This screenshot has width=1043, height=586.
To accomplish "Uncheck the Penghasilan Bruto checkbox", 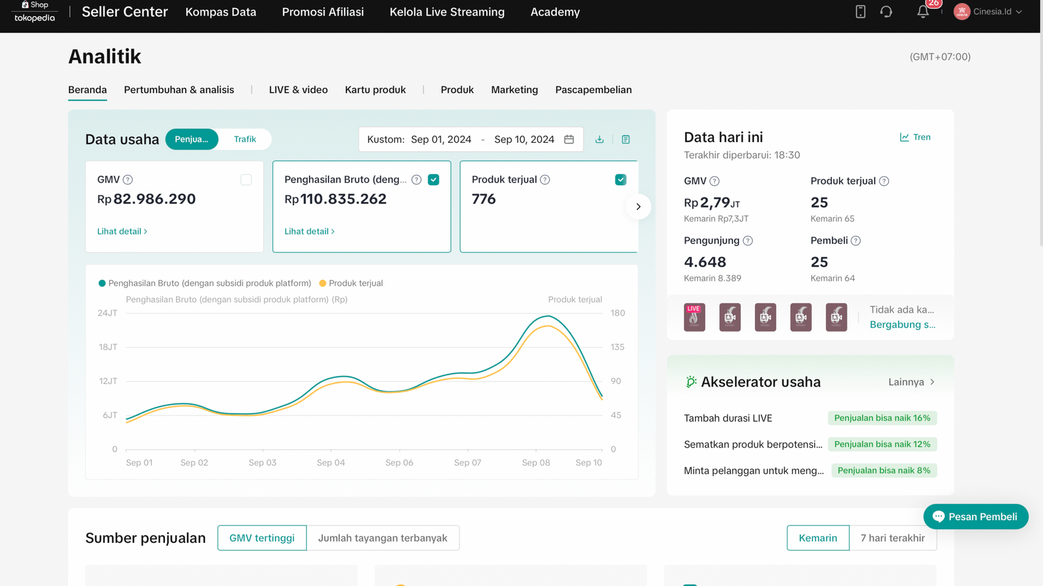I will pyautogui.click(x=433, y=180).
